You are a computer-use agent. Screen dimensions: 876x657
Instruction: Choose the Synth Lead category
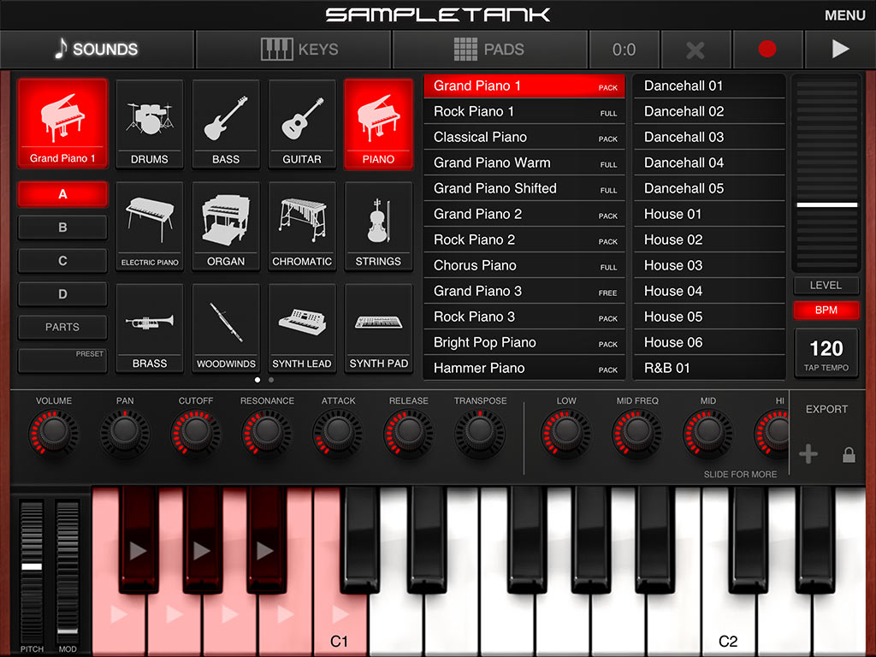click(x=302, y=328)
